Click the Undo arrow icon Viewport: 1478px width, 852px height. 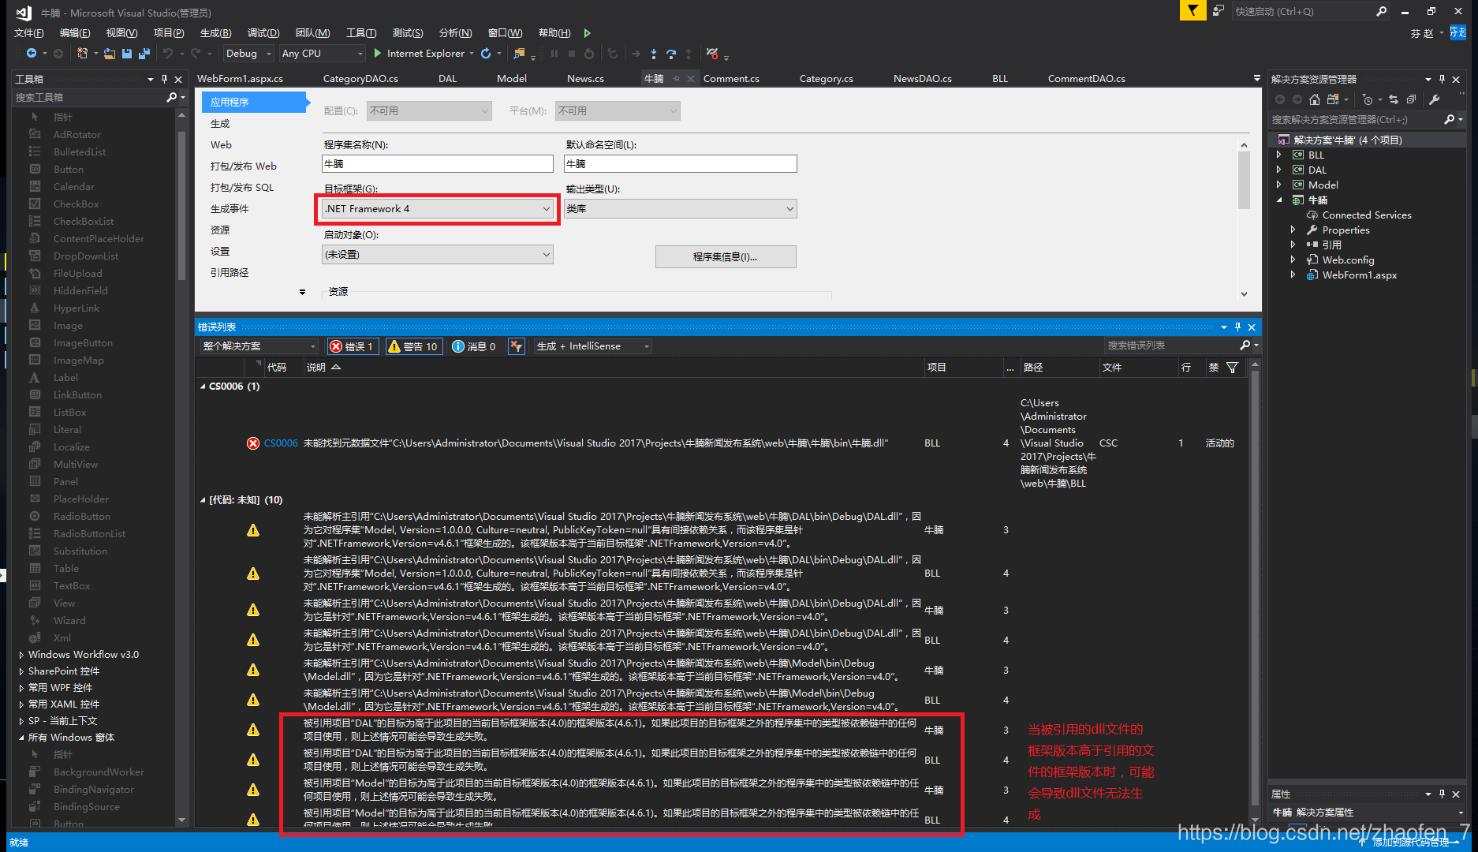coord(167,54)
